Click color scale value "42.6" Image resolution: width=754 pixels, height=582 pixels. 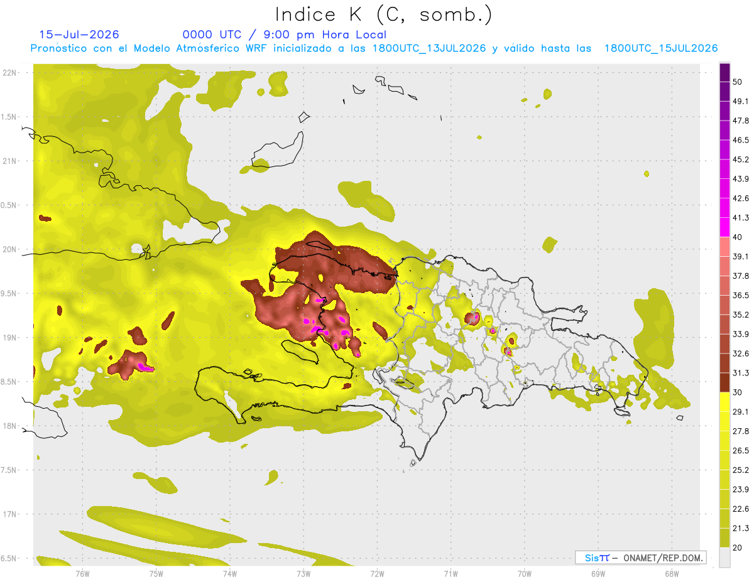pos(741,198)
